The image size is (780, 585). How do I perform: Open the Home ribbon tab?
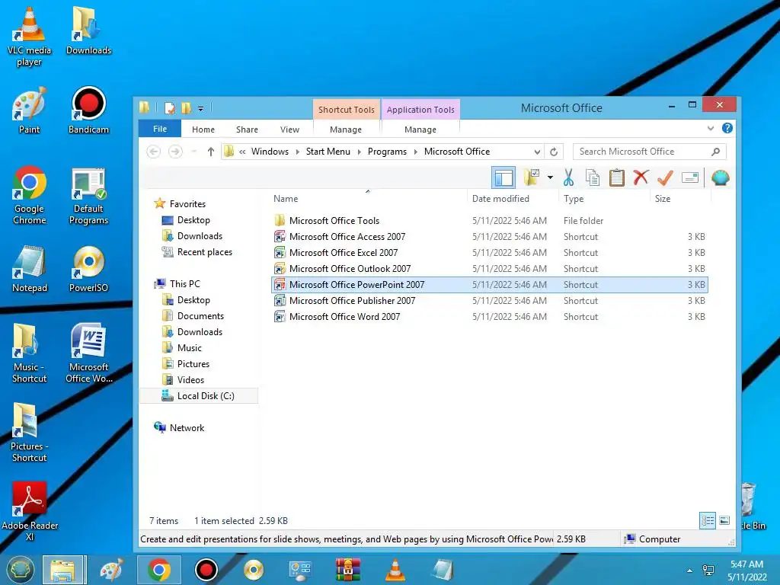203,129
